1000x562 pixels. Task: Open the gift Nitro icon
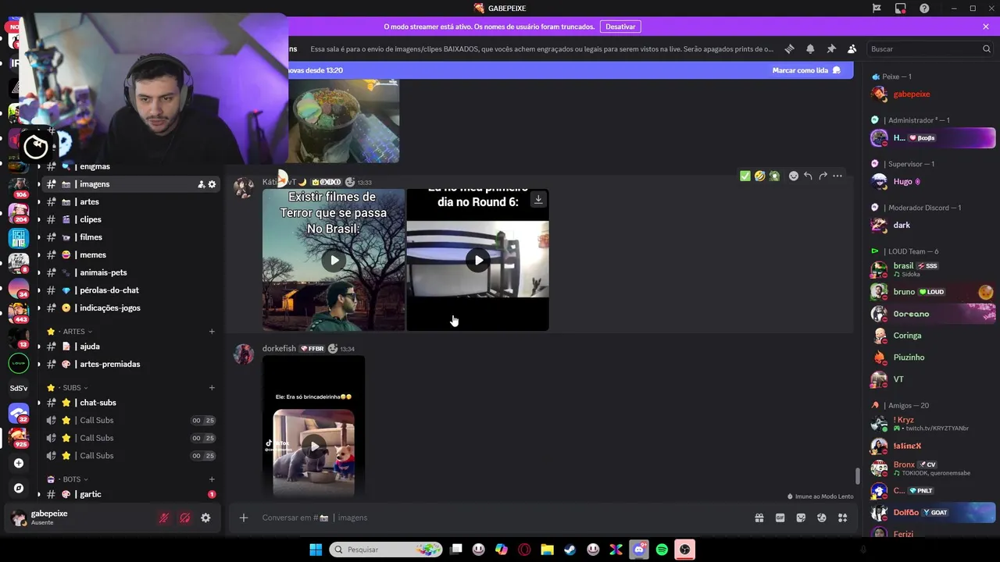point(759,518)
